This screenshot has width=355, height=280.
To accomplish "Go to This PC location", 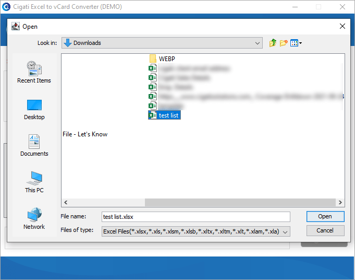I will 34,182.
